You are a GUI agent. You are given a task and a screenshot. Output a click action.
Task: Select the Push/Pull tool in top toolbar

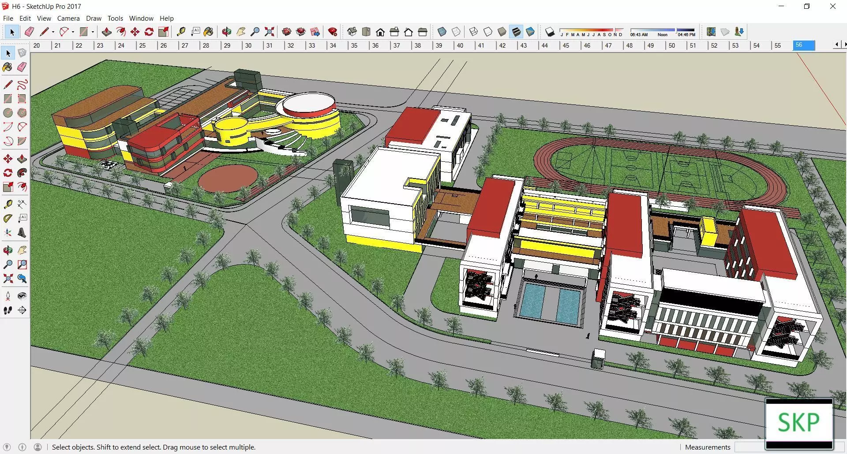pyautogui.click(x=106, y=32)
